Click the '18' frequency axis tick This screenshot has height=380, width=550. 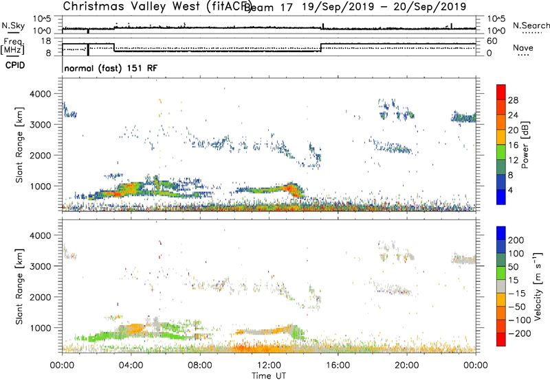point(47,41)
